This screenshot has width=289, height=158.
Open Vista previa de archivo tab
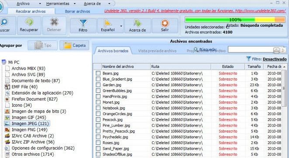(157, 51)
